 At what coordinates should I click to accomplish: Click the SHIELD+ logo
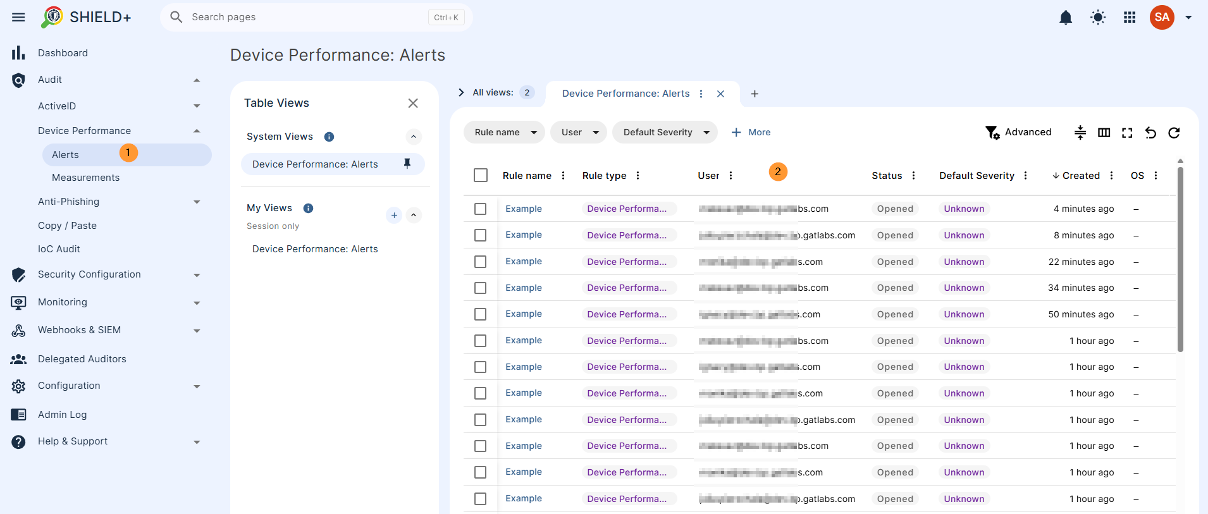tap(86, 17)
